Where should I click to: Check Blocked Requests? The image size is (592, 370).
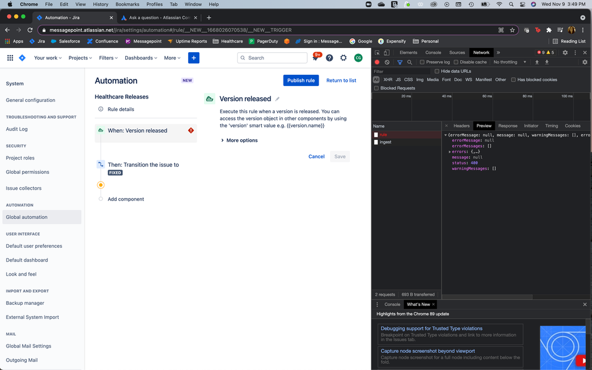[x=376, y=88]
